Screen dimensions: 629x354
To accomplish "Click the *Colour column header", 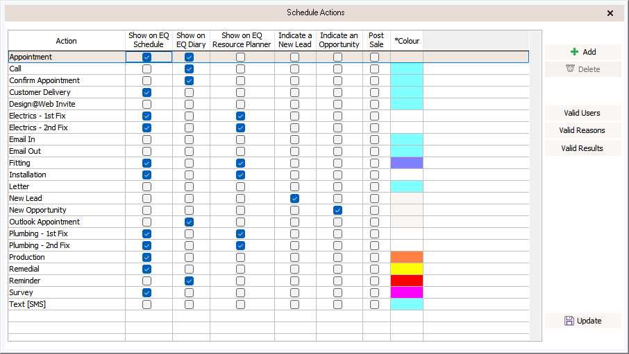I will pos(407,40).
